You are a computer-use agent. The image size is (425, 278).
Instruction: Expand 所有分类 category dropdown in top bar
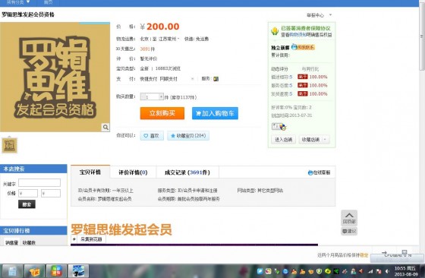click(x=18, y=2)
